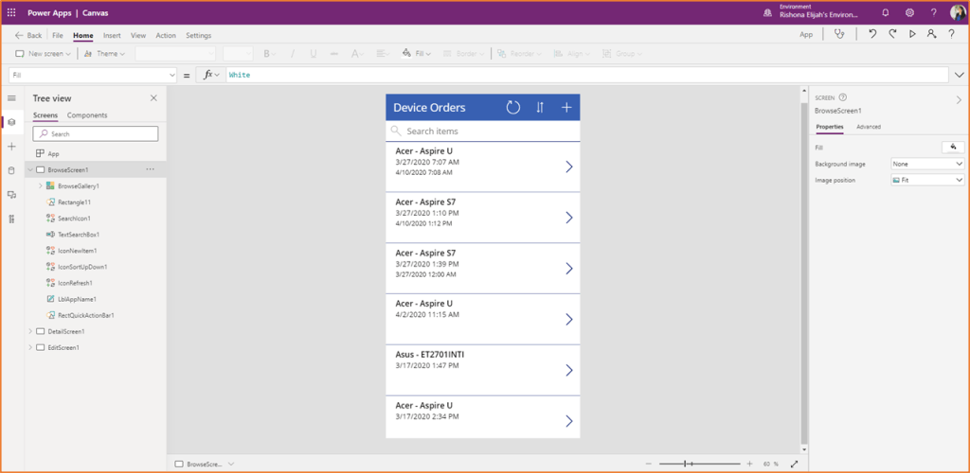
Task: Click the redo arrow icon
Action: [x=892, y=34]
